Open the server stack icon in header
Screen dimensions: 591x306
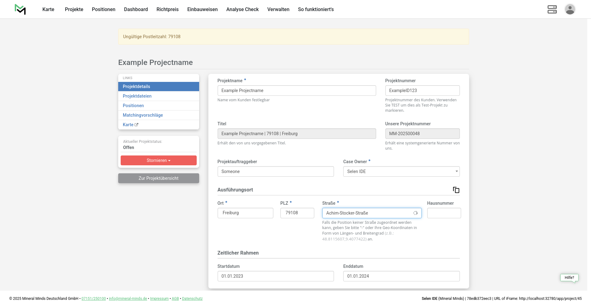click(x=552, y=9)
